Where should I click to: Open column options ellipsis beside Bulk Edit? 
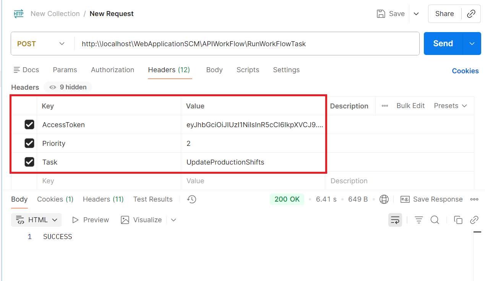[x=385, y=106]
